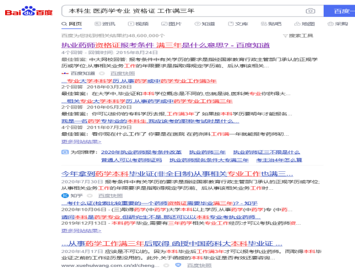
Task: Switch to the 资讯 tab
Action: pos(105,24)
